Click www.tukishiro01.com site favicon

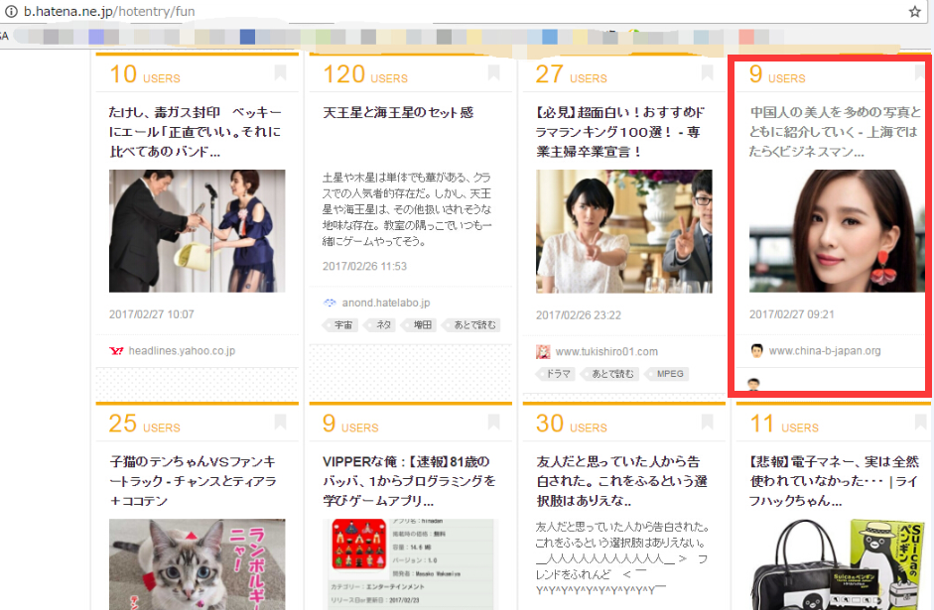[x=543, y=352]
